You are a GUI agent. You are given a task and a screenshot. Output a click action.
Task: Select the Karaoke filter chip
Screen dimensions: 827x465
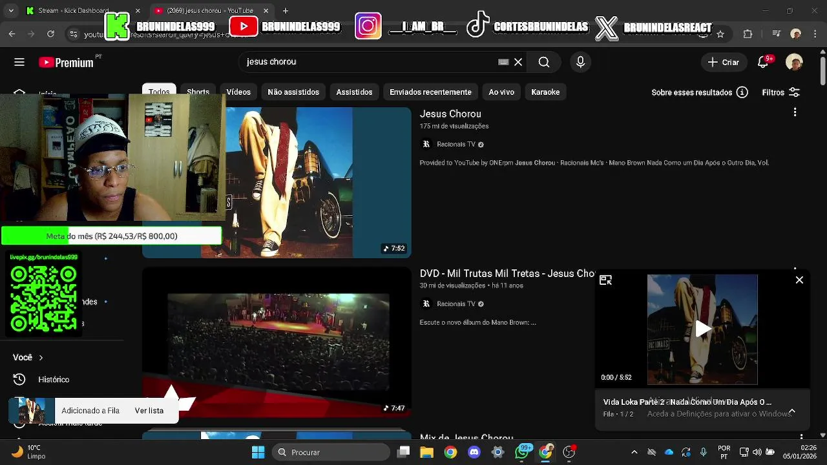coord(545,92)
